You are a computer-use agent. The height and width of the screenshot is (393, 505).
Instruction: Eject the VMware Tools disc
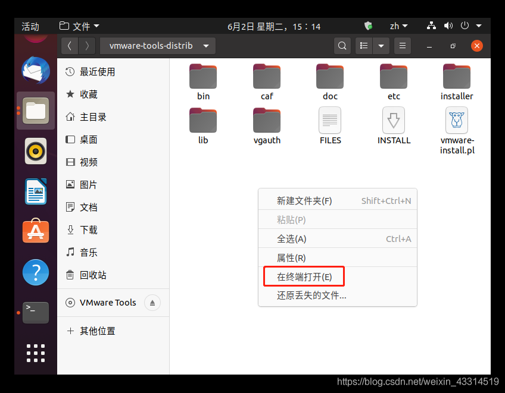(x=152, y=303)
